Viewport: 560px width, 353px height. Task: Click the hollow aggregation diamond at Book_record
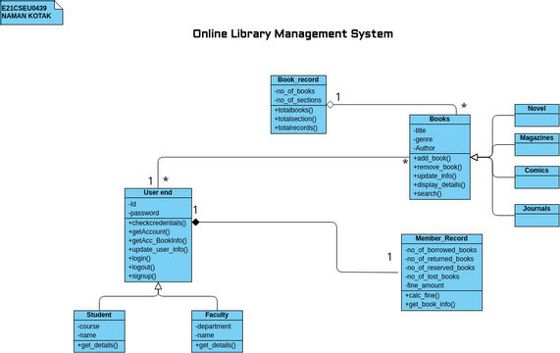point(331,105)
